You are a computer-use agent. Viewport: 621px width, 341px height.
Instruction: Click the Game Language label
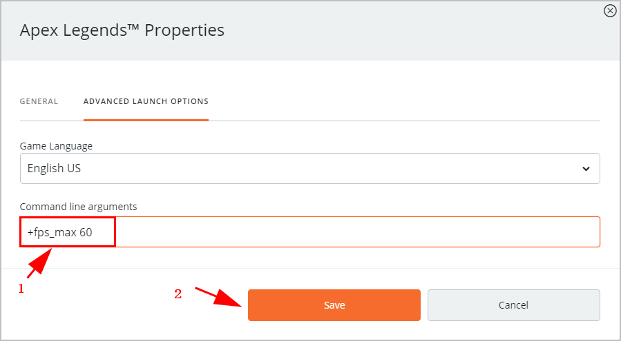[x=56, y=146]
